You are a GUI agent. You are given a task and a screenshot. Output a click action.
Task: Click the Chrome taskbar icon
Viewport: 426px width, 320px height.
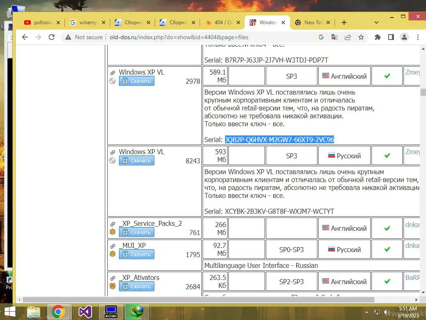58,312
